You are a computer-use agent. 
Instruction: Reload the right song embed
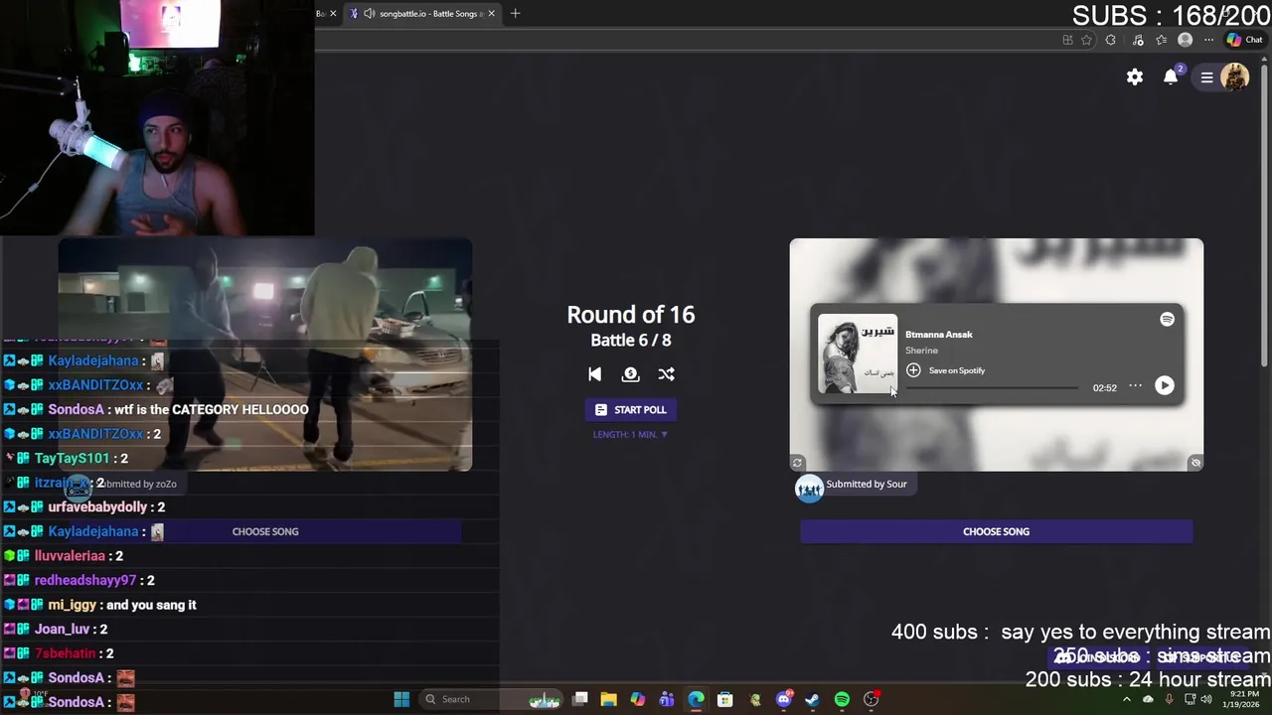point(797,463)
